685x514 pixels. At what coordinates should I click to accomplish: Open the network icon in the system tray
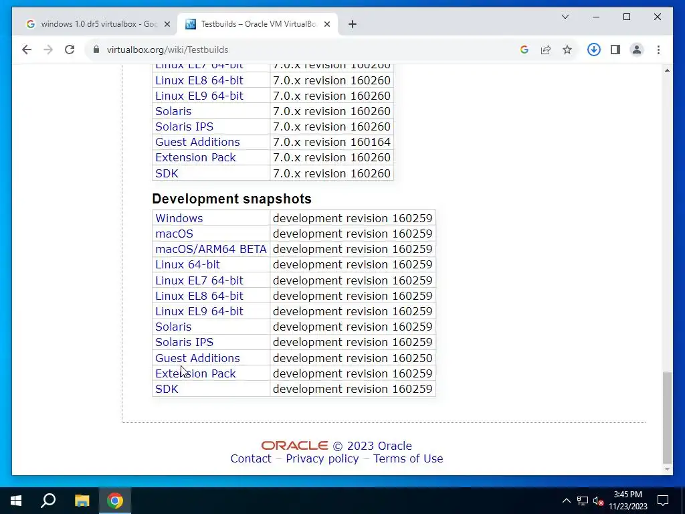[x=583, y=501]
